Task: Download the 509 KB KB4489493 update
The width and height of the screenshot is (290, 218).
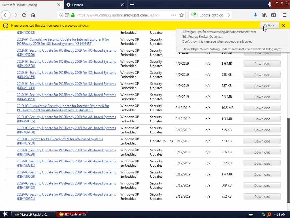Action: pos(262,185)
